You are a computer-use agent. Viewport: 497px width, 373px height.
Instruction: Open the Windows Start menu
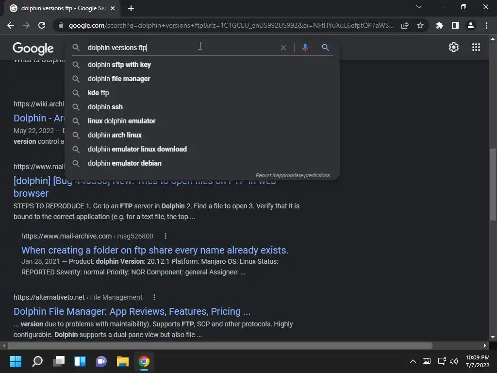coord(16,361)
